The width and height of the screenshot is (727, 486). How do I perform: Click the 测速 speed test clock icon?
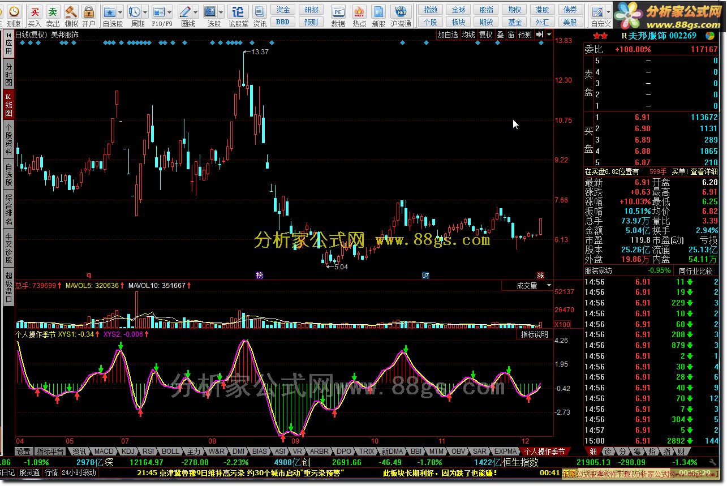click(14, 11)
